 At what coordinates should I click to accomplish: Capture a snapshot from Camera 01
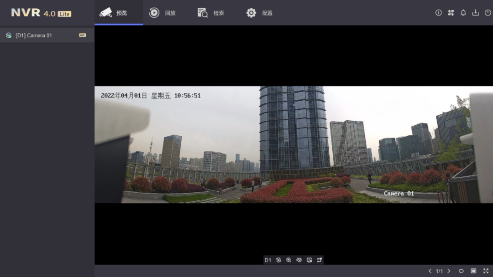pyautogui.click(x=309, y=260)
